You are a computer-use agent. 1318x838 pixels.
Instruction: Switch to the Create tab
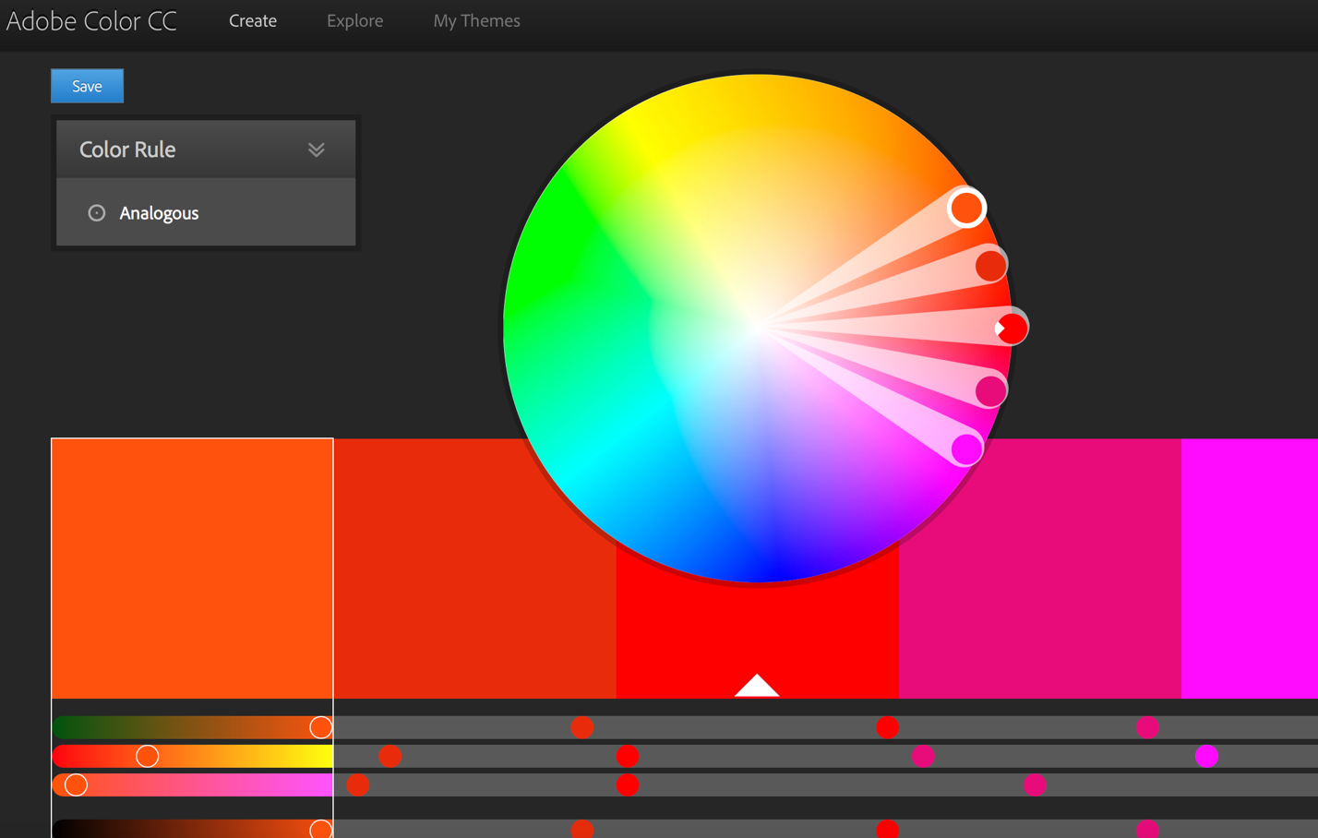pyautogui.click(x=253, y=20)
